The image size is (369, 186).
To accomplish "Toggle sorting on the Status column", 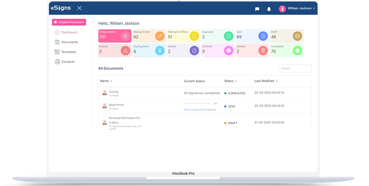I will [x=236, y=81].
